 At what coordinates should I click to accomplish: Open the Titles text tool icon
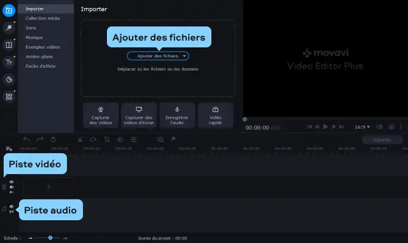[x=9, y=62]
